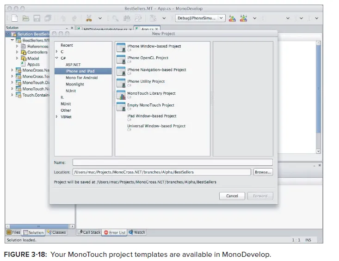Expand the Model node in Solution tree
The width and height of the screenshot is (339, 261).
(x=17, y=58)
